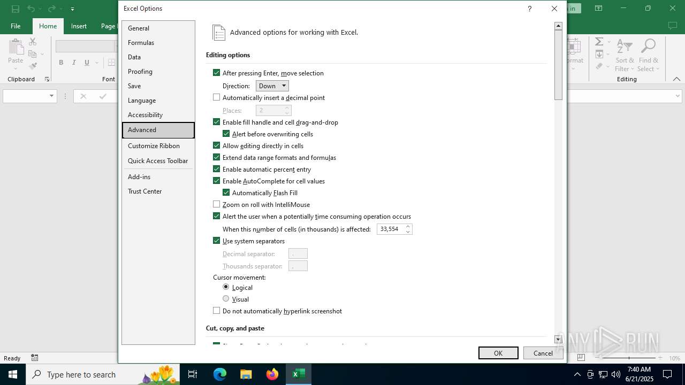This screenshot has height=385, width=685.
Task: Click the Save icon in Excel title bar
Action: coord(15,9)
